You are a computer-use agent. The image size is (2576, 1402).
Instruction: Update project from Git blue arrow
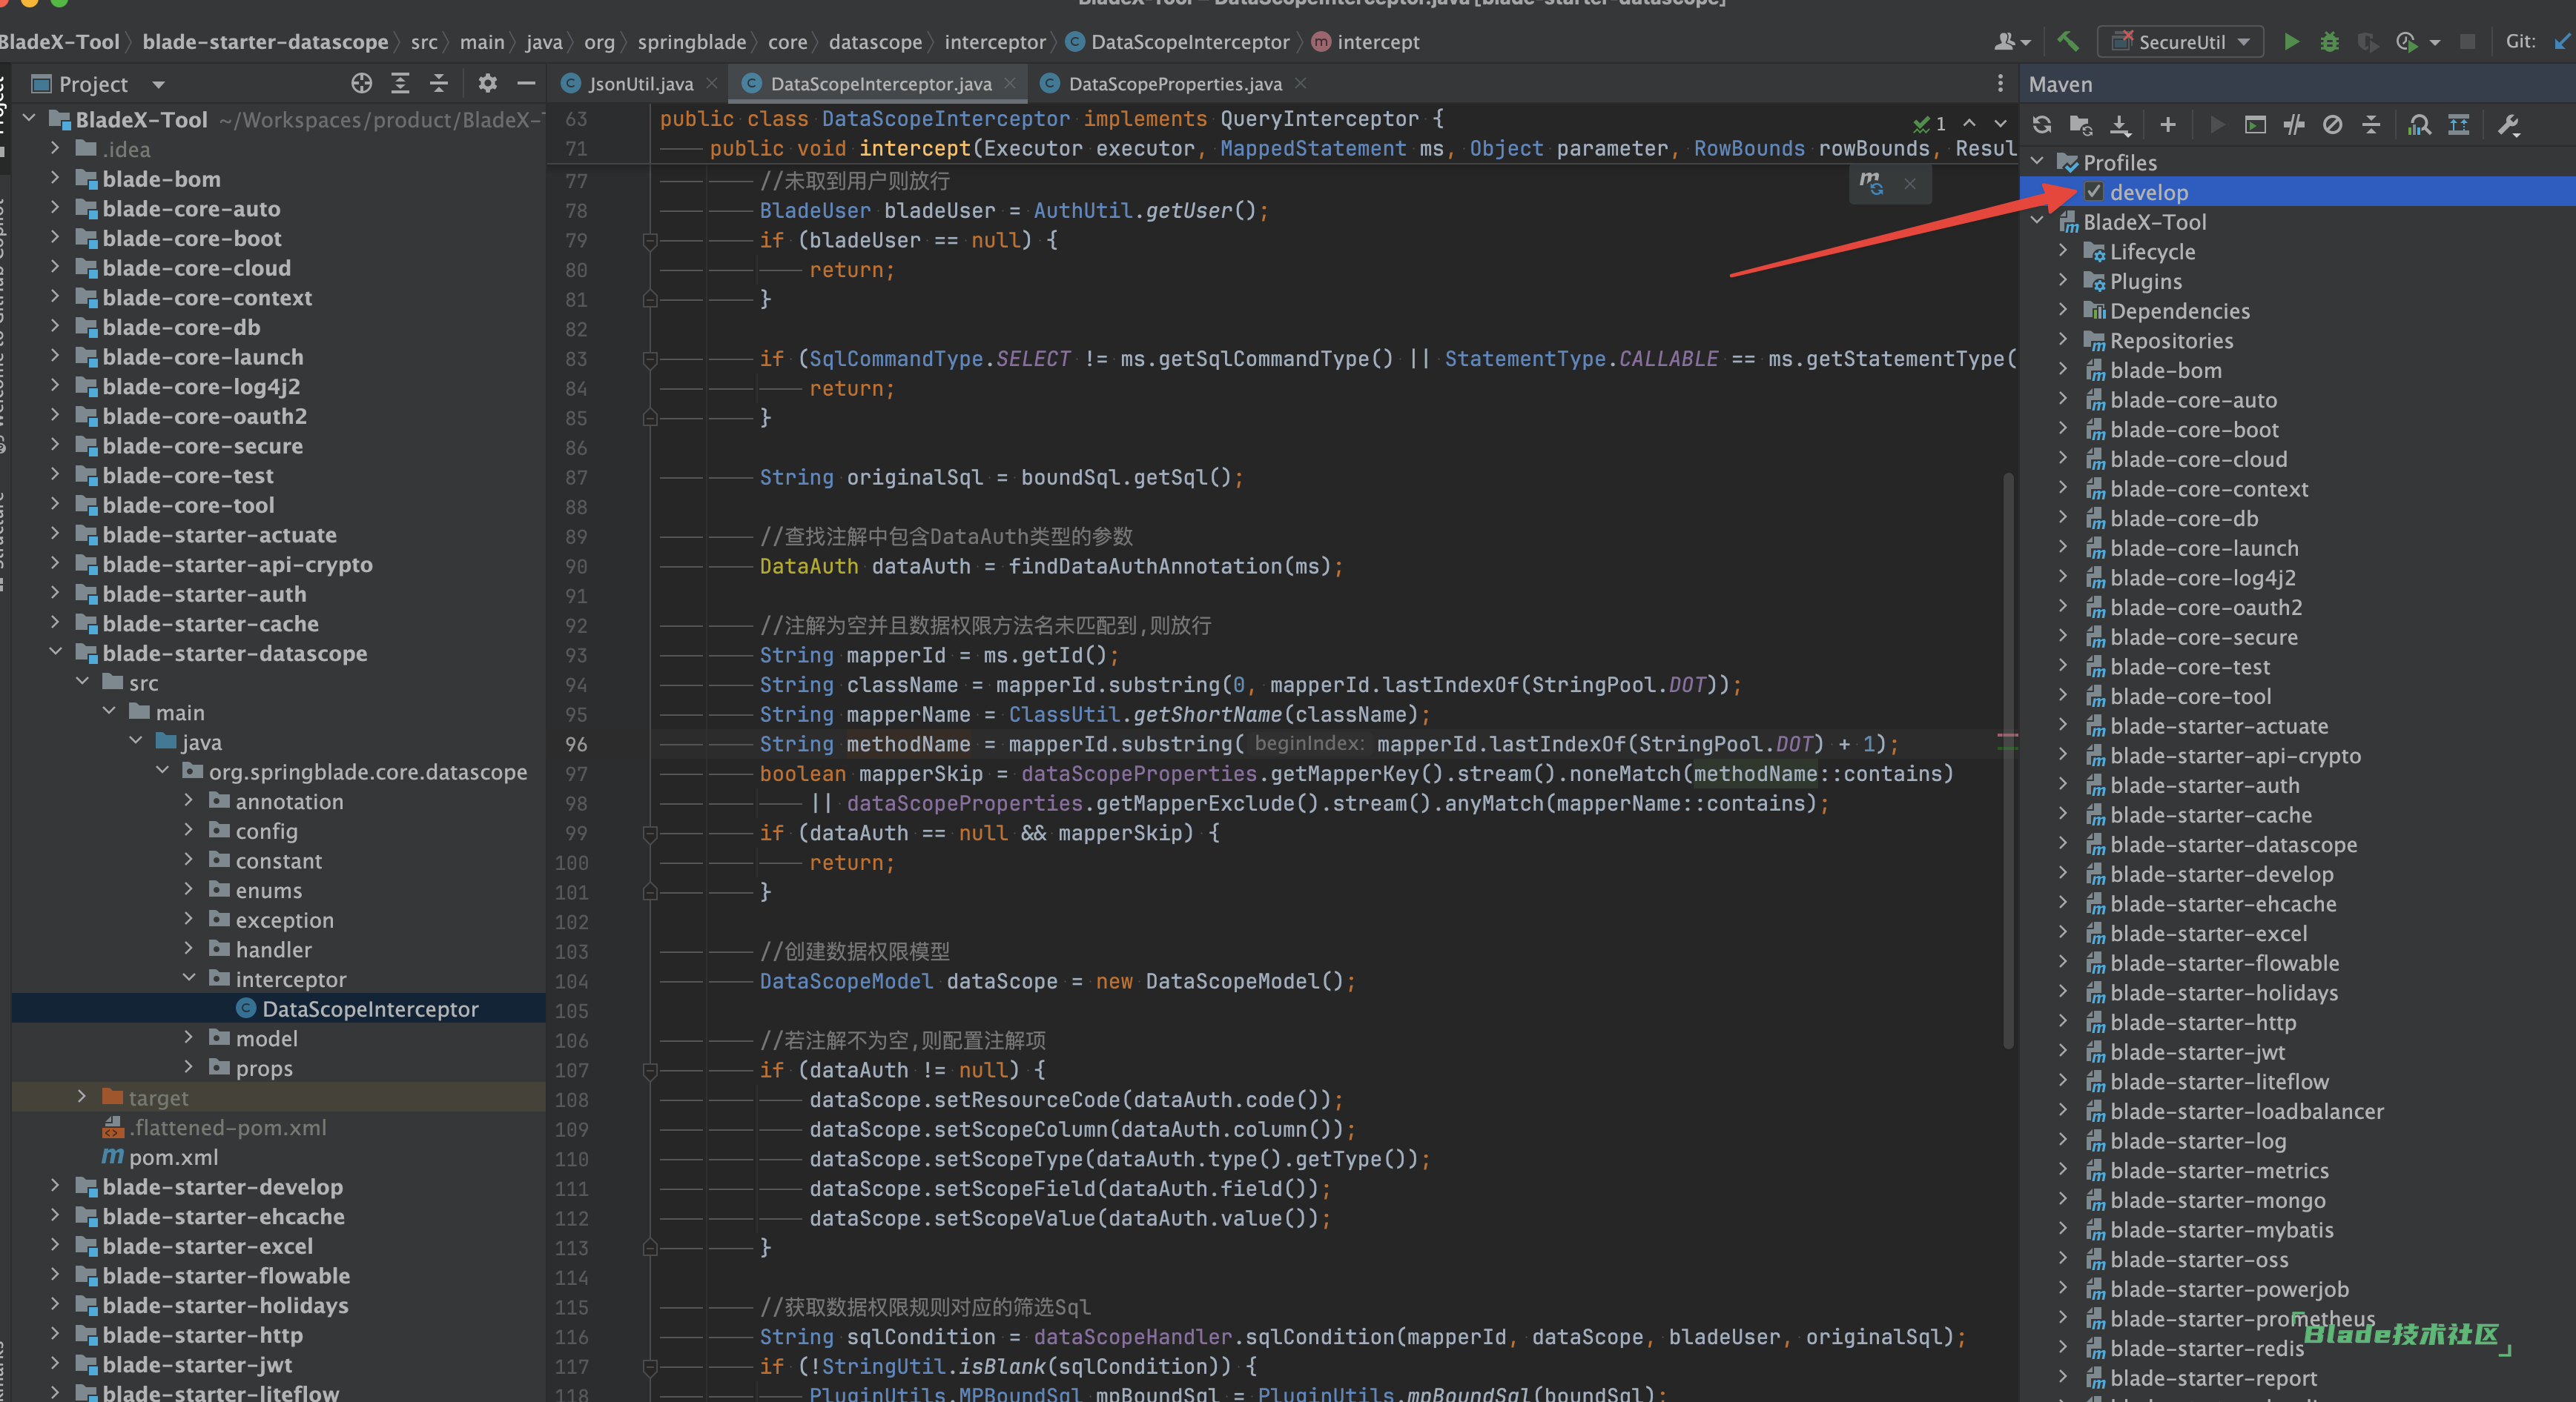[2563, 41]
